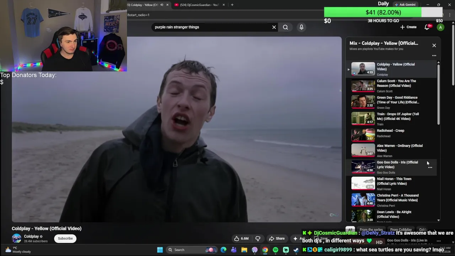Open File Explorer from taskbar
This screenshot has width=455, height=256.
click(244, 250)
